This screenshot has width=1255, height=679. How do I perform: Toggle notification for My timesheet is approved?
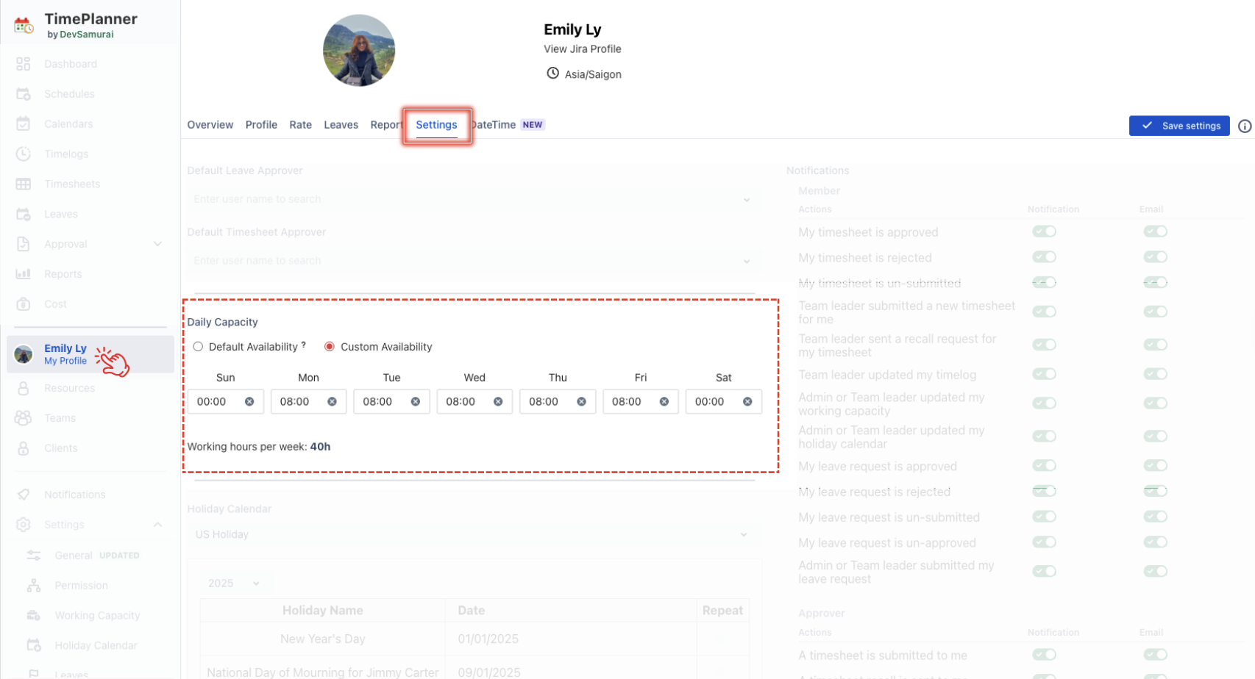tap(1043, 232)
